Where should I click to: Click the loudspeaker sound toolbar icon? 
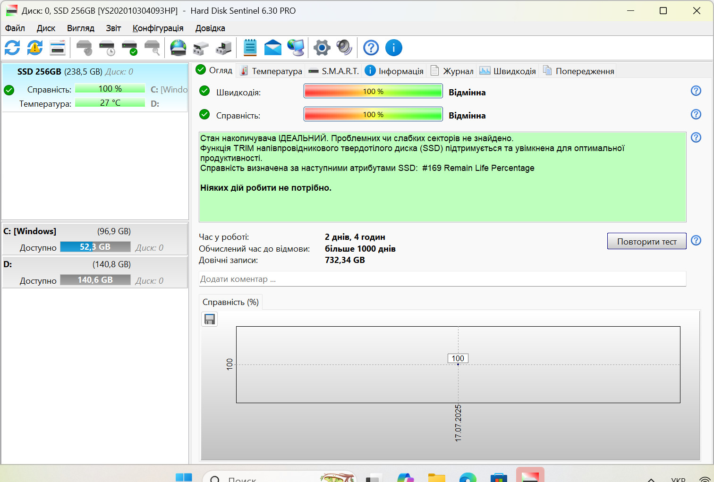coord(344,48)
